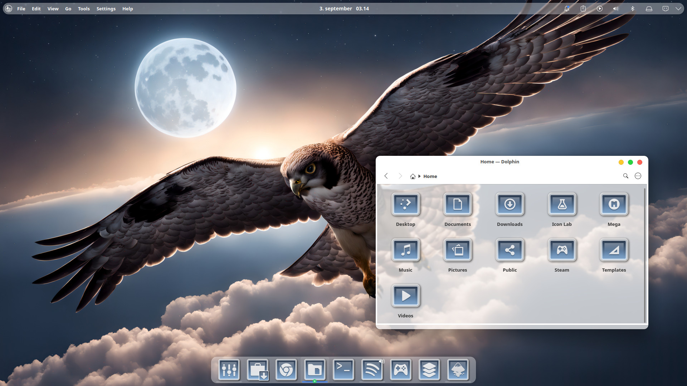Open the Icon Lab folder
The image size is (687, 386).
click(561, 204)
